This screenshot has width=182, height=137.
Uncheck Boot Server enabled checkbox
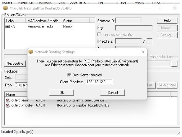pos(69,75)
